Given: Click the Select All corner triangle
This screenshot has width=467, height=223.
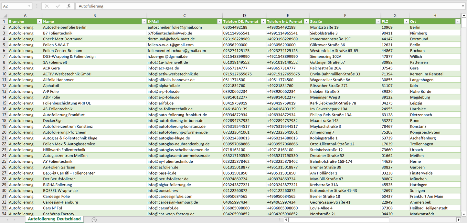Looking at the screenshot, I should [5, 15].
